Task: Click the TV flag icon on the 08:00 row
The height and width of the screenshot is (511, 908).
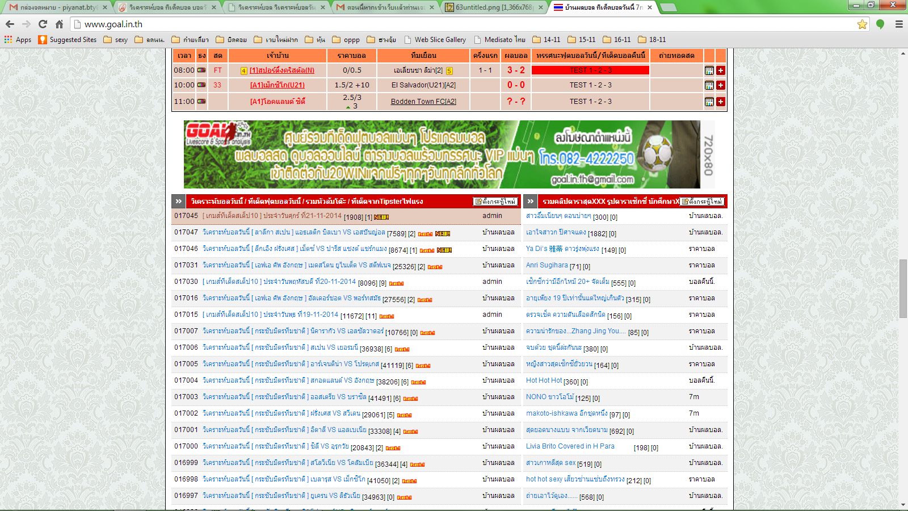Action: 201,70
